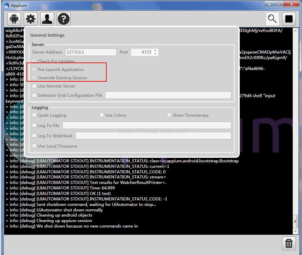Open Developer Settings person icon
The width and height of the screenshot is (302, 255).
pos(47,19)
